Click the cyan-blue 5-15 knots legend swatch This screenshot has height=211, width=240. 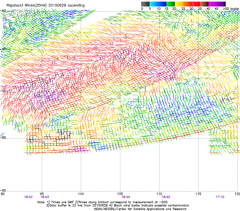(158, 4)
